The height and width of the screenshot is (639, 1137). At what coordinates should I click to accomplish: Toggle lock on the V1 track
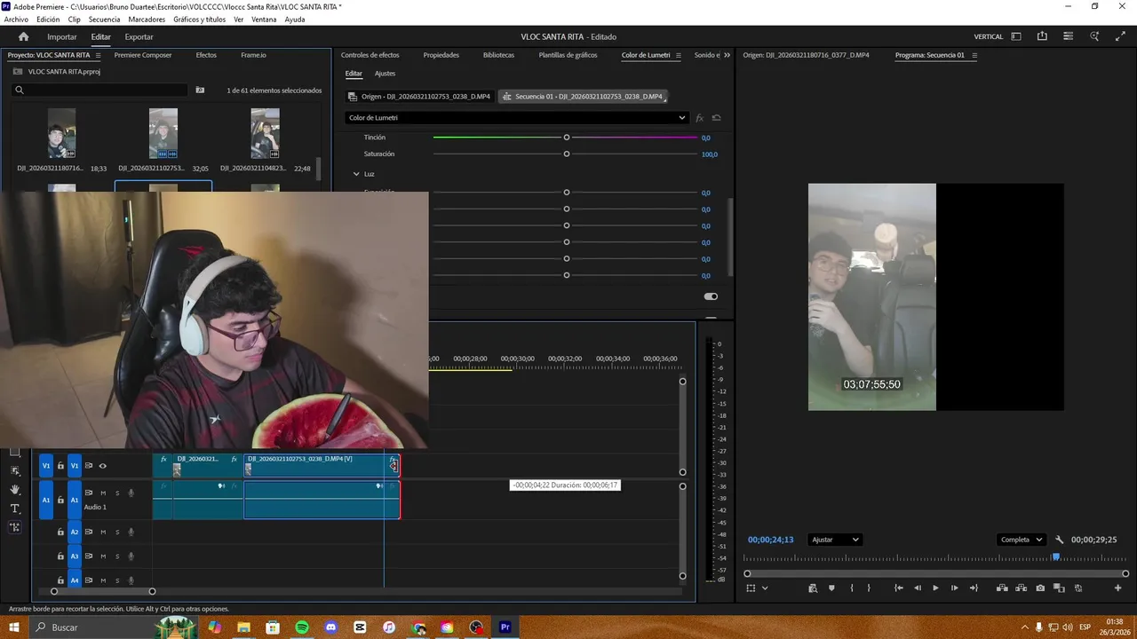(x=60, y=466)
